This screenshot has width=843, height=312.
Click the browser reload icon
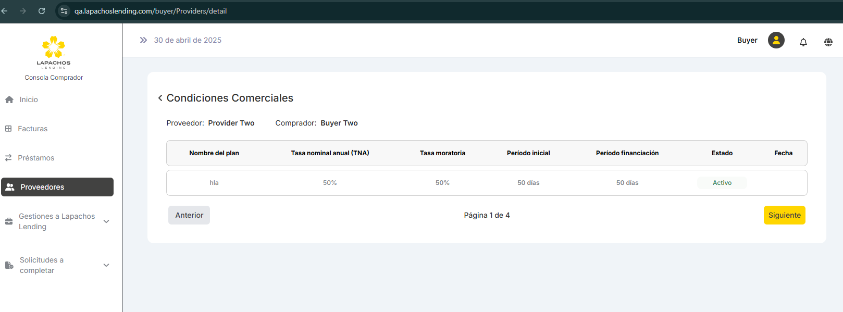42,11
